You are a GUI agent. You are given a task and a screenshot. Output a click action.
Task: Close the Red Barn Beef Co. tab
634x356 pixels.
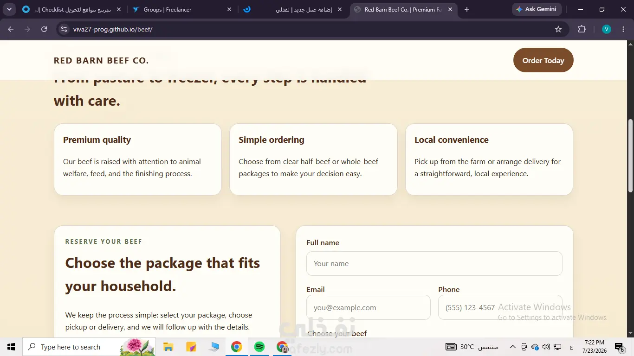coord(450,9)
